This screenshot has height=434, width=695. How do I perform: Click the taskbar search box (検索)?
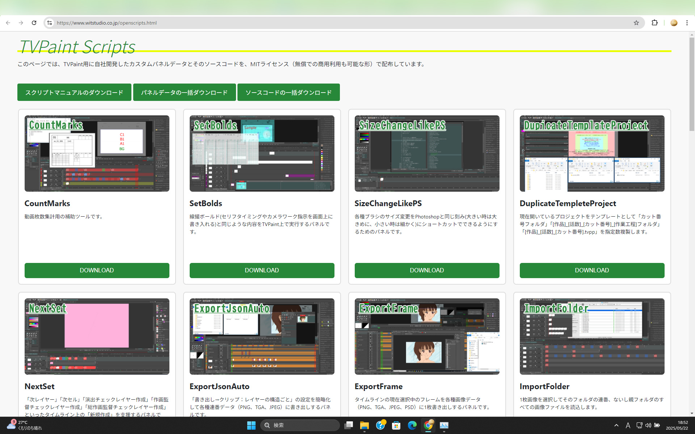(300, 425)
